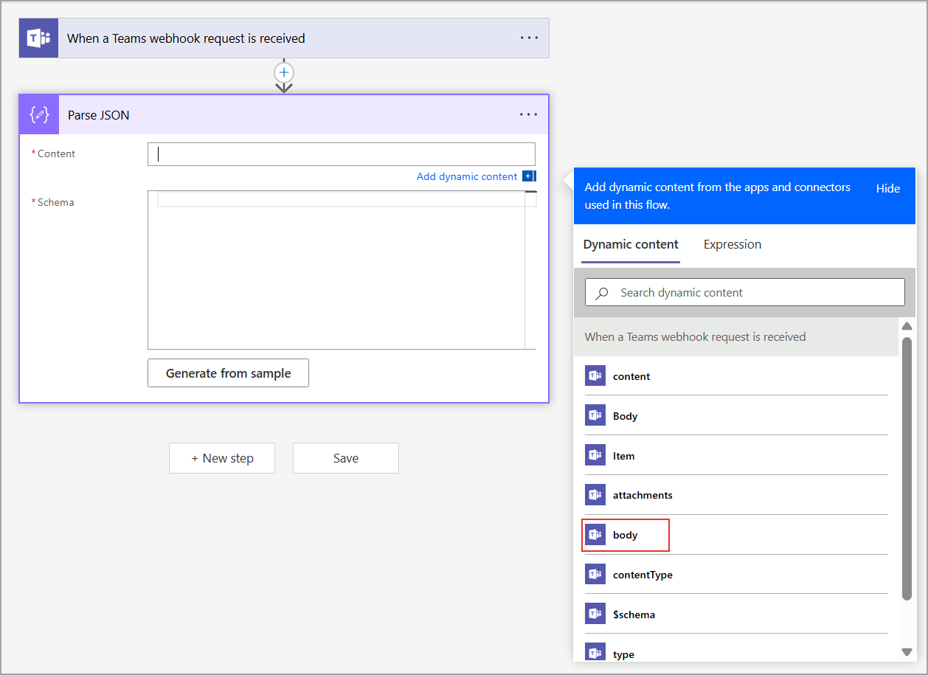The width and height of the screenshot is (928, 675).
Task: Select capitalized 'Body' dynamic content item
Action: point(625,416)
